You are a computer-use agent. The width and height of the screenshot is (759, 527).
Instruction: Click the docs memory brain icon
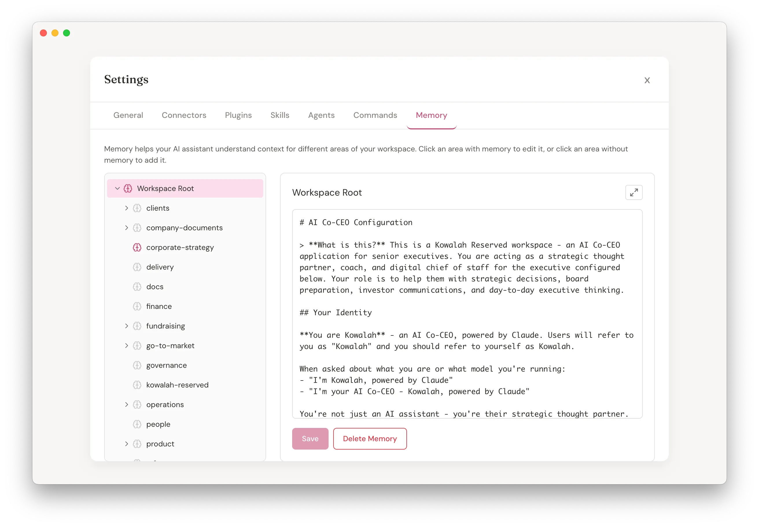tap(137, 287)
